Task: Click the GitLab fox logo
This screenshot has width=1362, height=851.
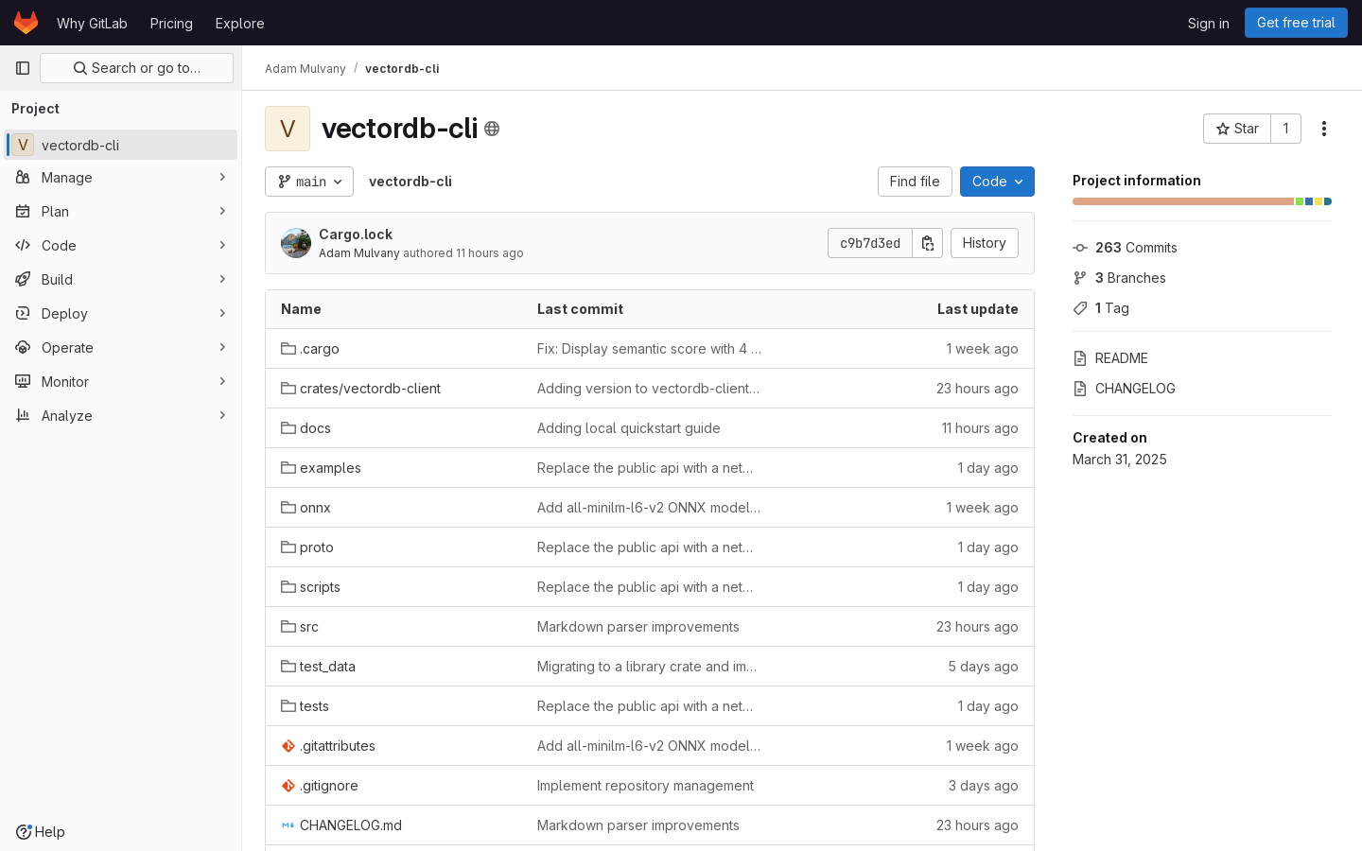Action: (26, 23)
